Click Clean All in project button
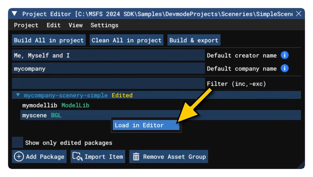Screen dimensions: 313x177 126,40
